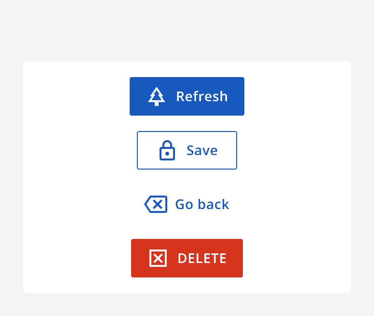Click the "DELETE" text label

click(x=202, y=258)
